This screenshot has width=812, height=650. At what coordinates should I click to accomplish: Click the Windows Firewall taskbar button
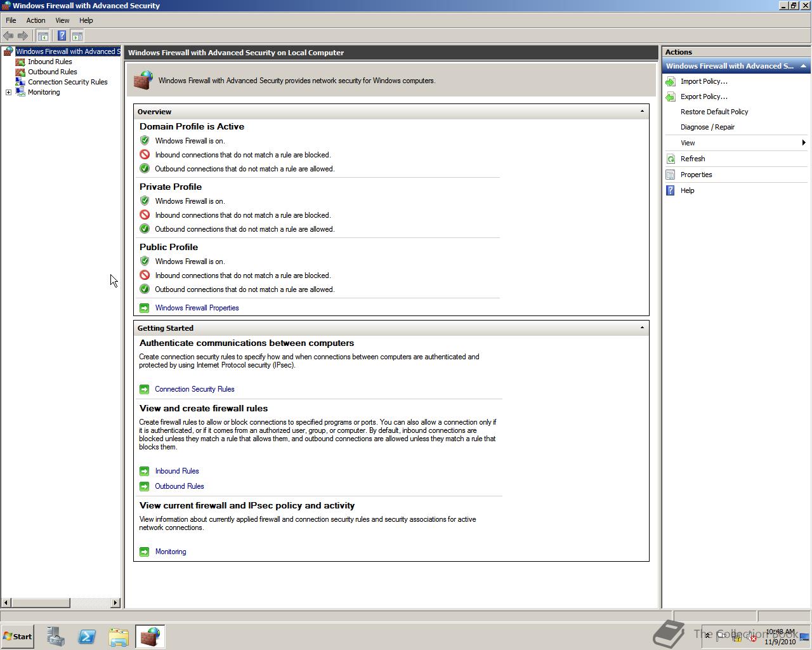coord(150,637)
